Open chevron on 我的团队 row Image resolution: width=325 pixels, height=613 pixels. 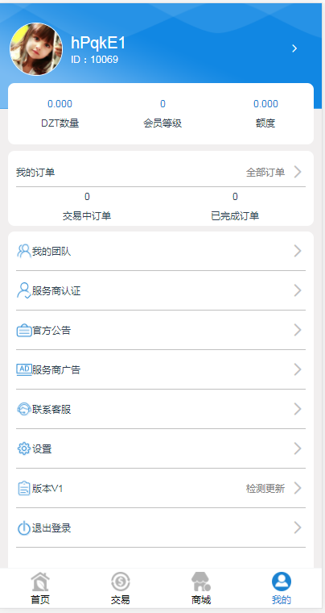coord(298,251)
